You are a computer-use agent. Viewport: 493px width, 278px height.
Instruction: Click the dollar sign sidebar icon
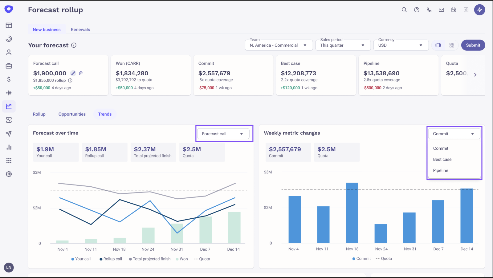(x=9, y=79)
